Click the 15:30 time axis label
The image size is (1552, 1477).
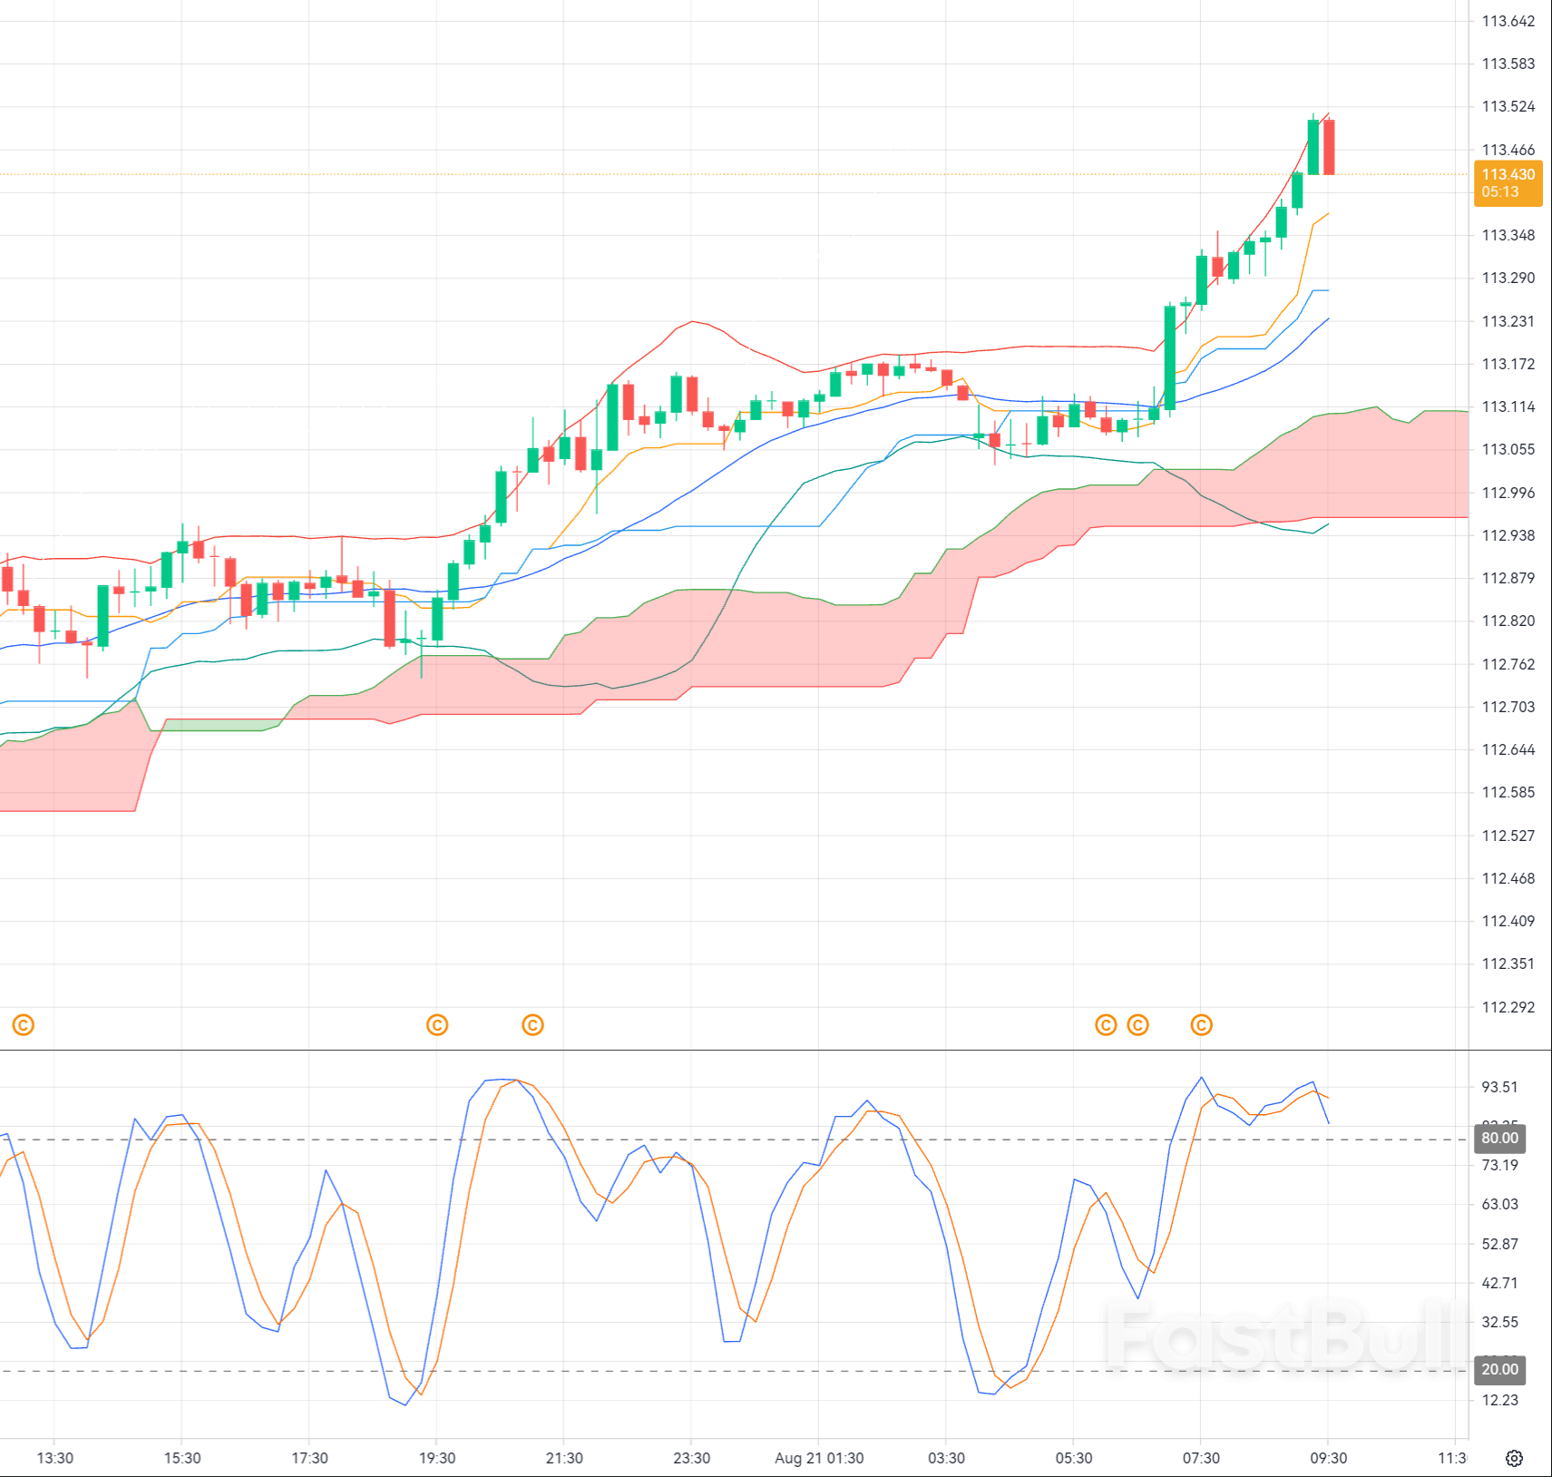182,1458
